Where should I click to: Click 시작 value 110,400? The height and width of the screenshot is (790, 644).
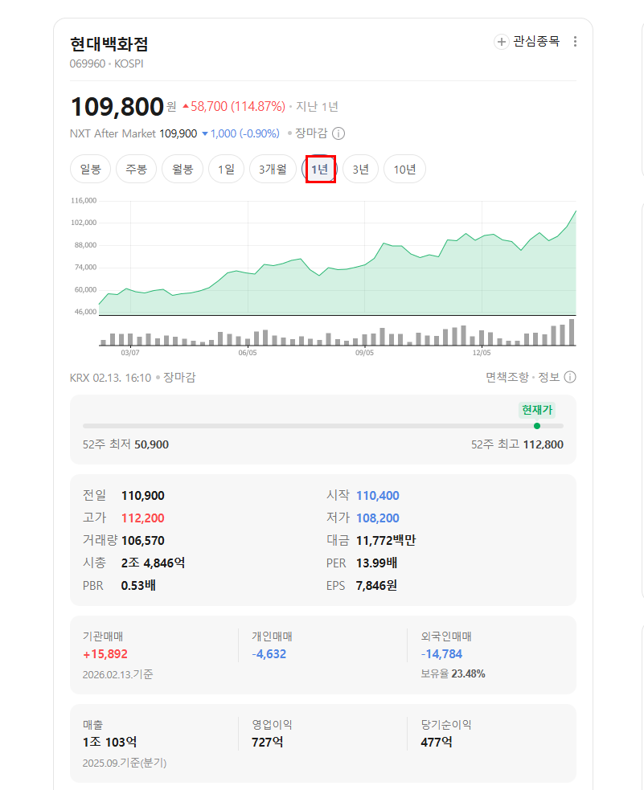[x=377, y=496]
